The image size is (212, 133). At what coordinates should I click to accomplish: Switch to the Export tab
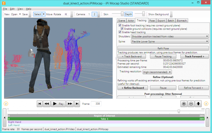tap(161, 21)
